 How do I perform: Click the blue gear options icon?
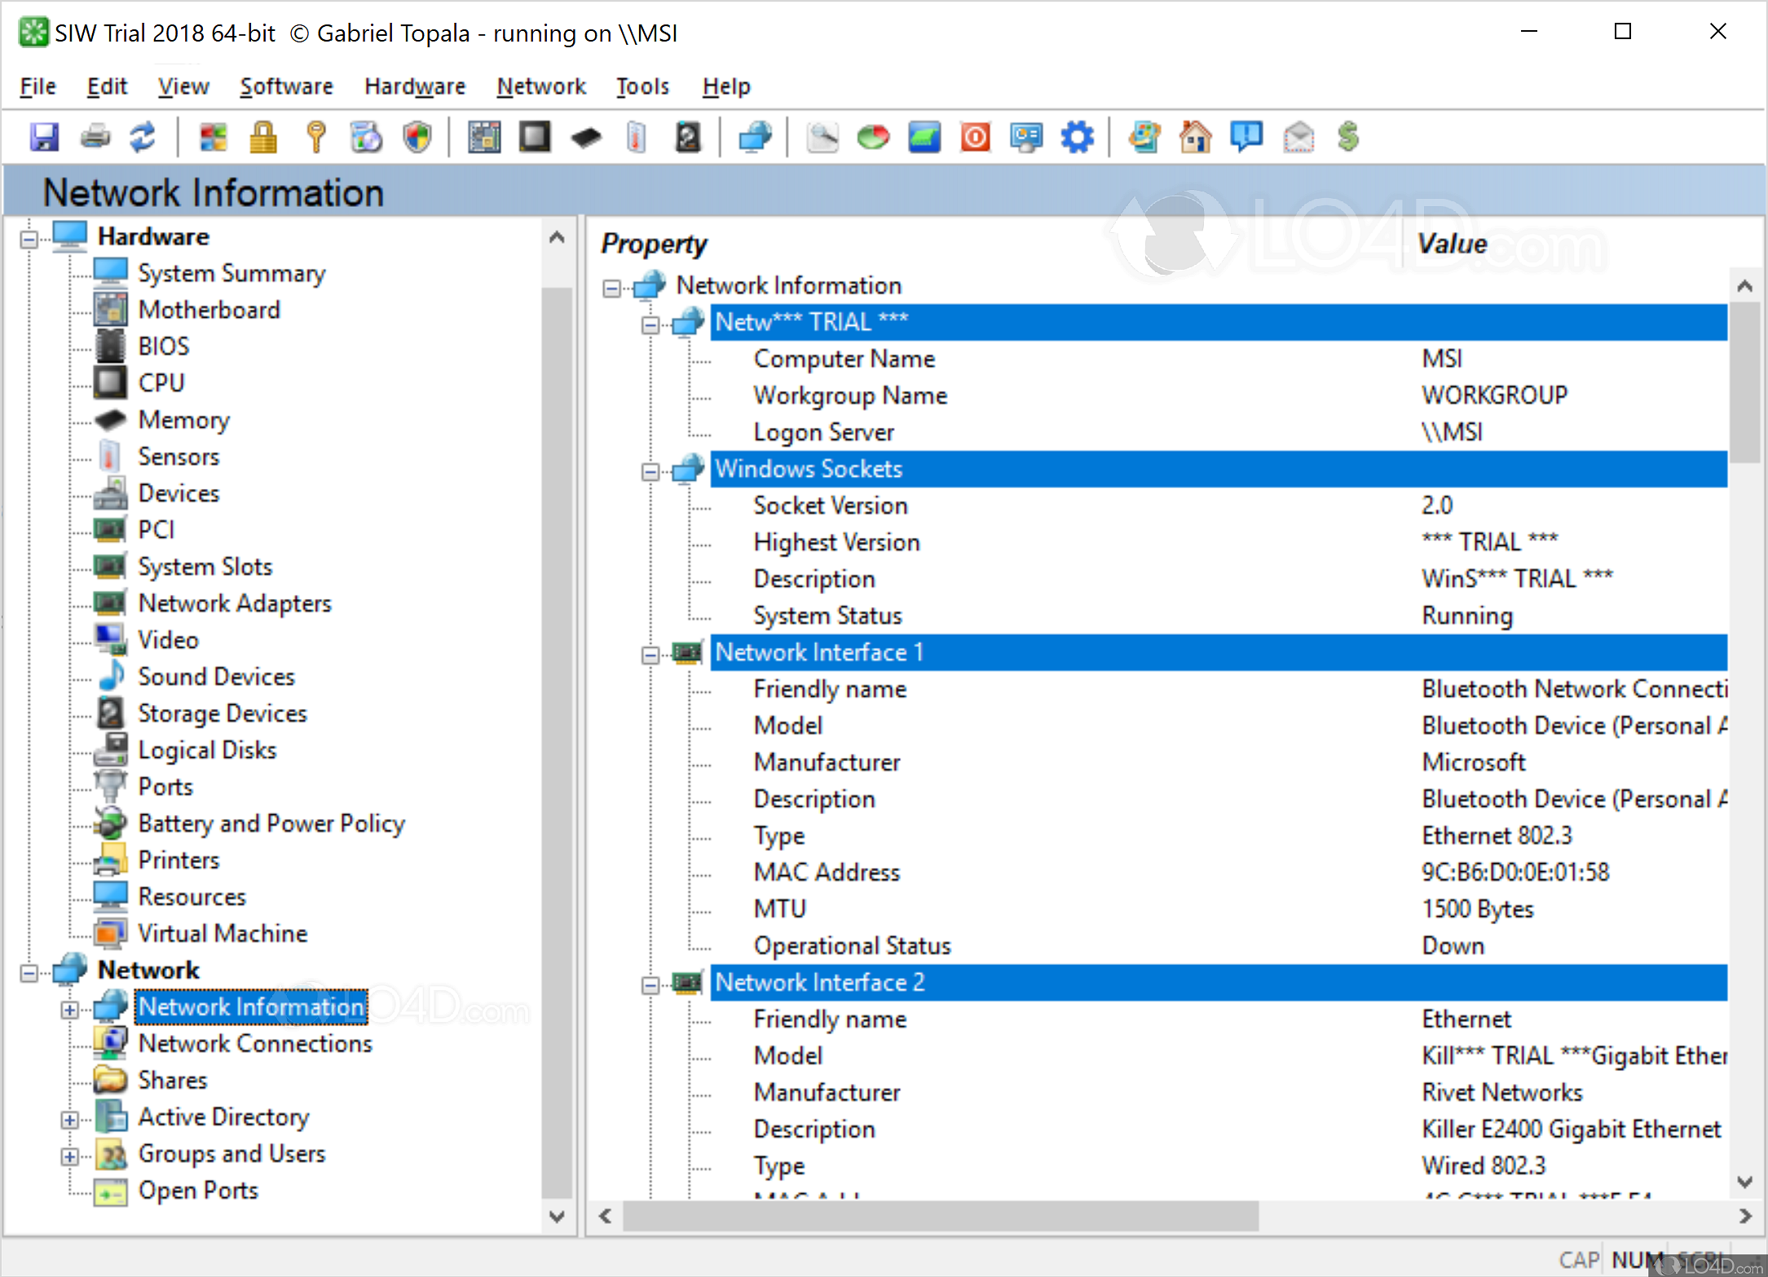click(1077, 137)
